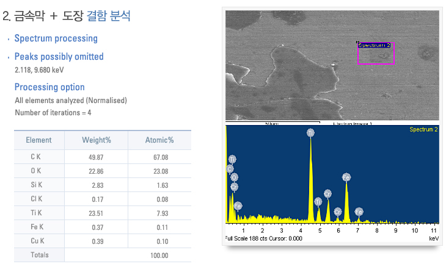Select the small Fe marker near 7 keV
Screen dimensions: 446x275
[359, 212]
